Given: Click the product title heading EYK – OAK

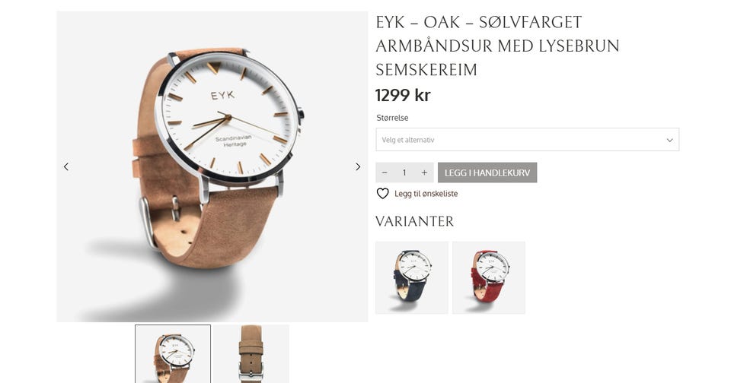Looking at the screenshot, I should (497, 46).
